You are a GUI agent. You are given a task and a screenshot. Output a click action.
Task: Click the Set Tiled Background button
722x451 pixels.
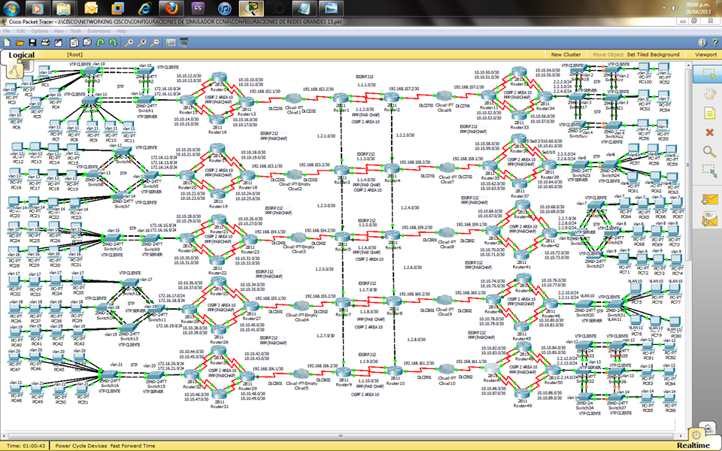point(651,55)
